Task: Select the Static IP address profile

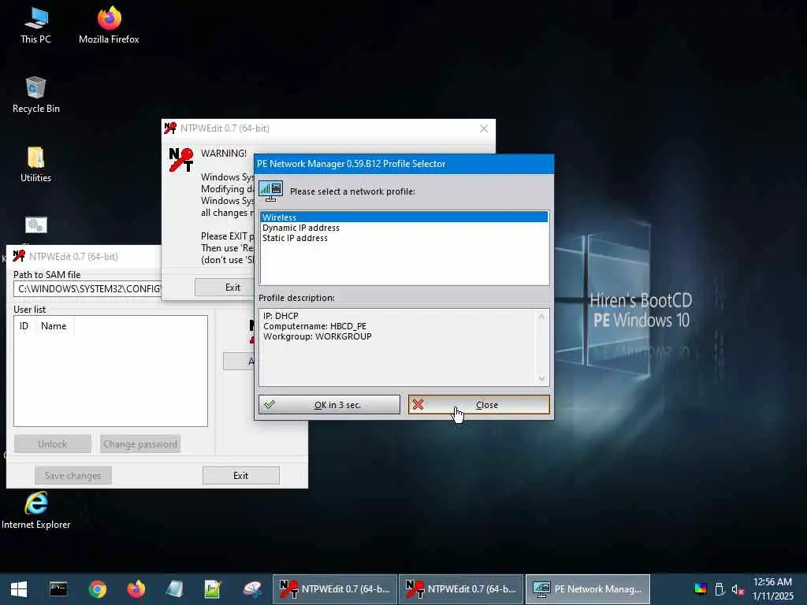Action: click(x=404, y=238)
